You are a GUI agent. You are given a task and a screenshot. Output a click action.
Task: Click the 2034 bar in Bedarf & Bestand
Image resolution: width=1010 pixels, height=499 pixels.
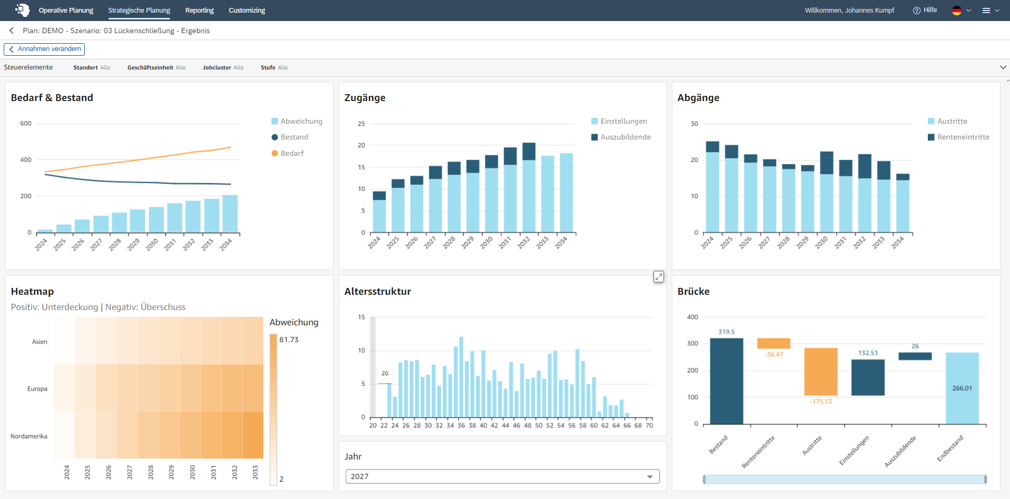click(230, 214)
